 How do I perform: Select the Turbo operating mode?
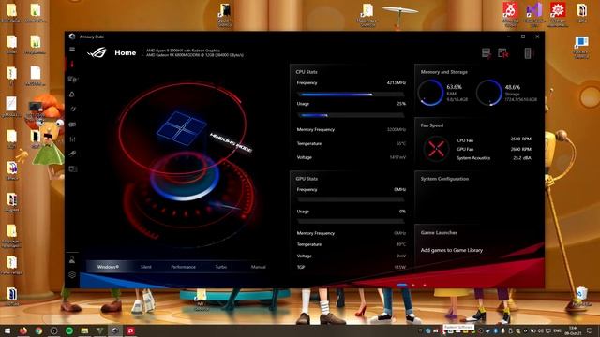click(221, 267)
